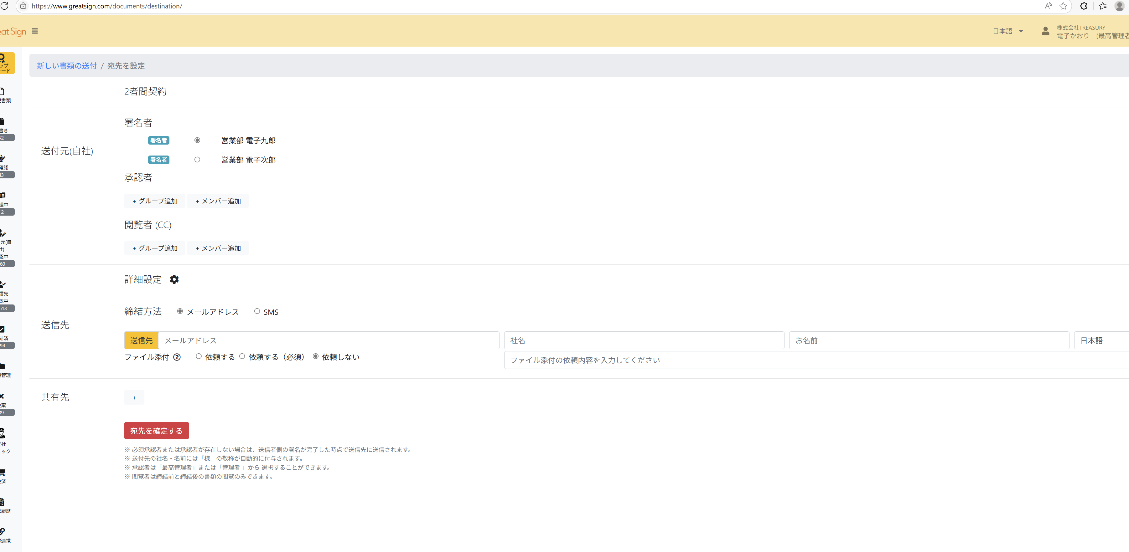This screenshot has width=1129, height=552.
Task: Click the detailed settings gear icon
Action: click(x=174, y=279)
